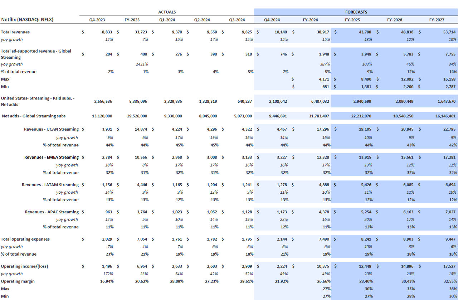Click the Q2-2024 column header
The image size is (458, 300).
click(x=202, y=20)
